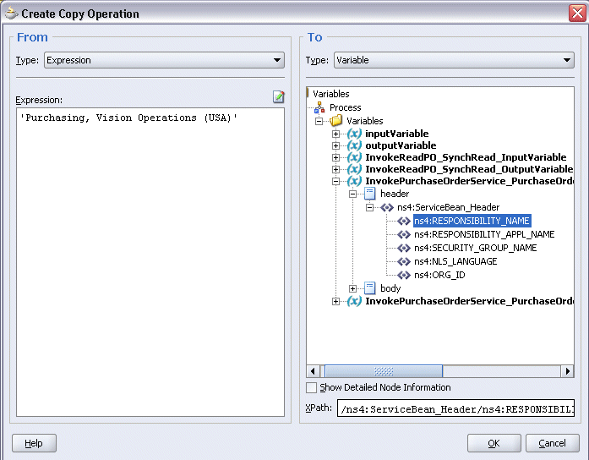Select InvokeReadPO_SynchRead_OutputVariable label
The width and height of the screenshot is (589, 460).
point(469,169)
